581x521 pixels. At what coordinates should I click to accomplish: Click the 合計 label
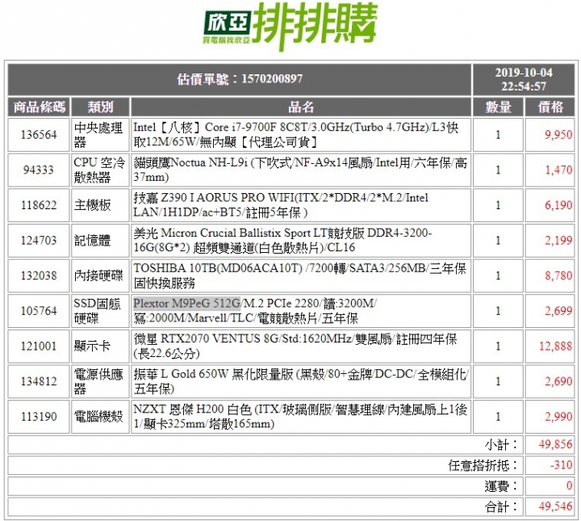[500, 506]
